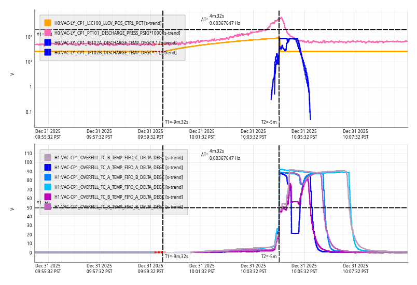Viewport: 417px width, 285px height.
Task: Click the ΔT= readout in the top plot
Action: click(x=205, y=20)
